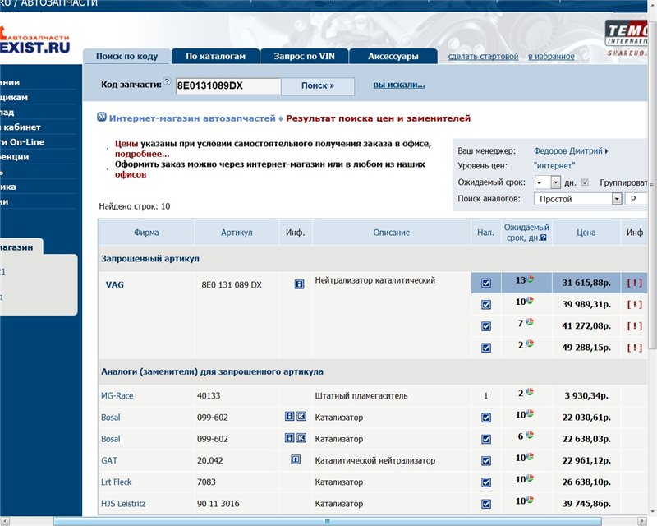Click delivery pie icon for Lrt Fleck row
This screenshot has width=657, height=526.
pos(530,478)
